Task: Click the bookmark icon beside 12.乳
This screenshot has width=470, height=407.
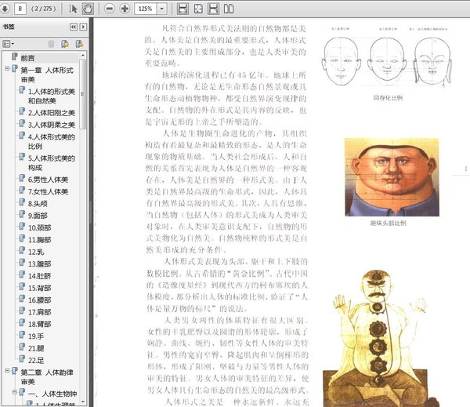Action: click(x=22, y=251)
